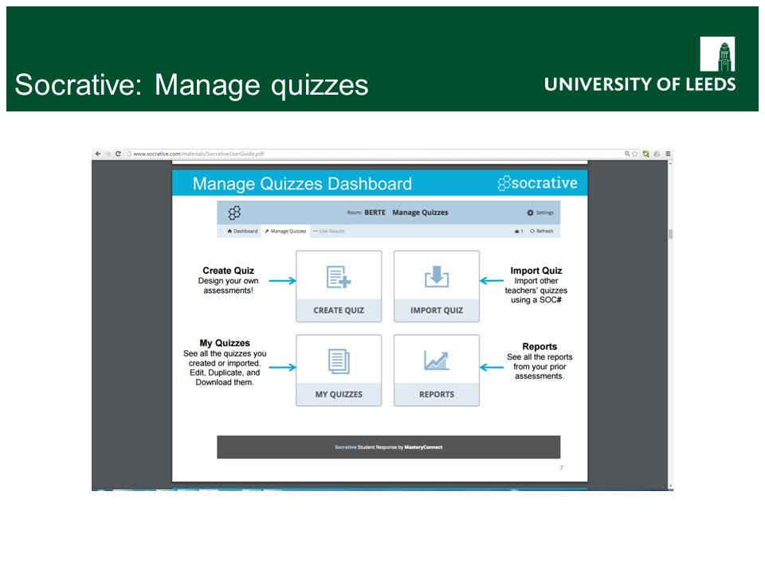765x573 pixels.
Task: Click the 'UNIVERSITY OF LEEDS' wordmark
Action: (640, 84)
